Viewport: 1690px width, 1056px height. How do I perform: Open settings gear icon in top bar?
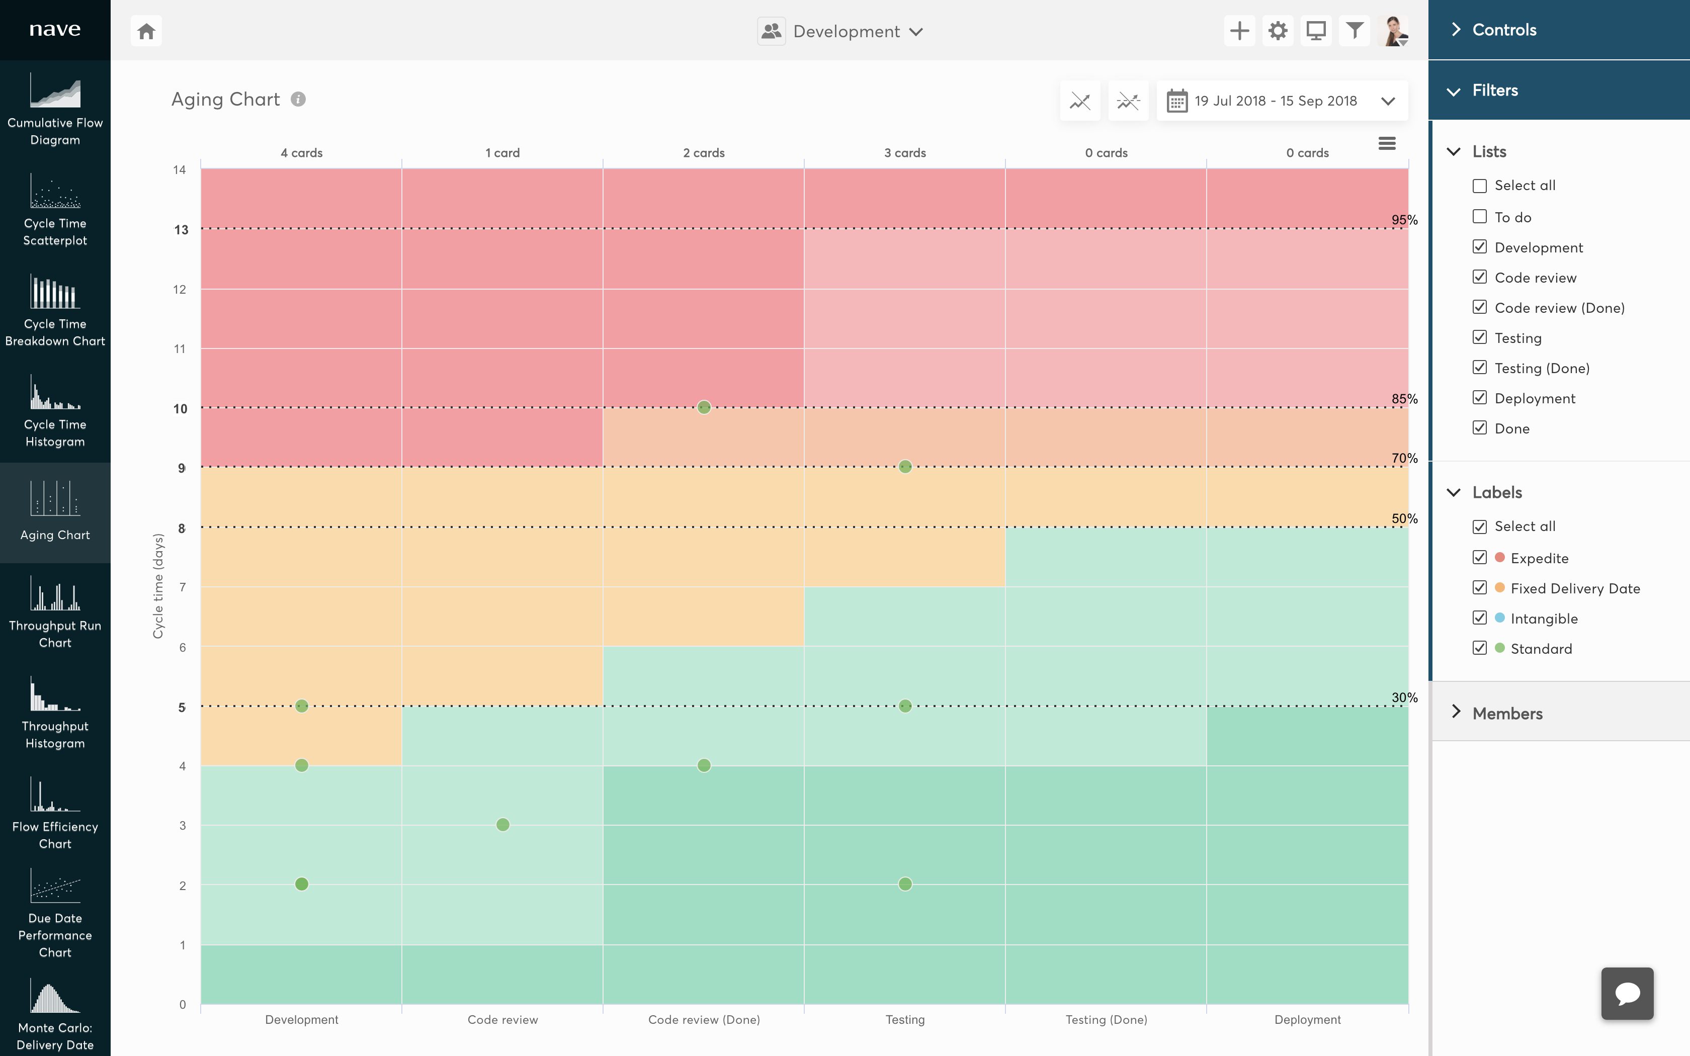pyautogui.click(x=1277, y=31)
